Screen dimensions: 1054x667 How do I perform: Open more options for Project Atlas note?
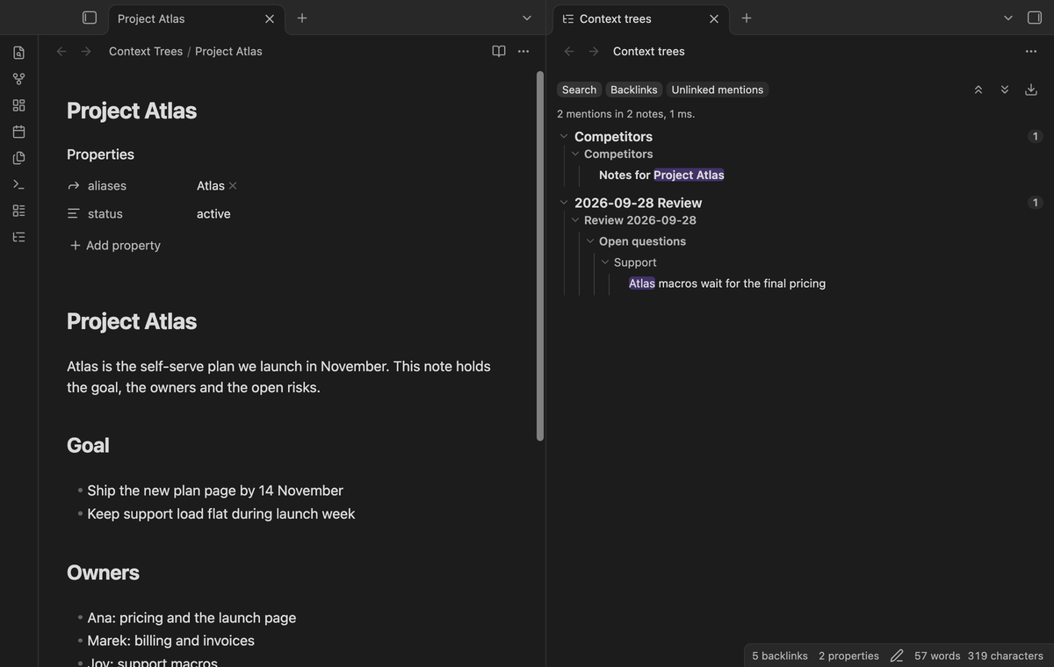[523, 51]
